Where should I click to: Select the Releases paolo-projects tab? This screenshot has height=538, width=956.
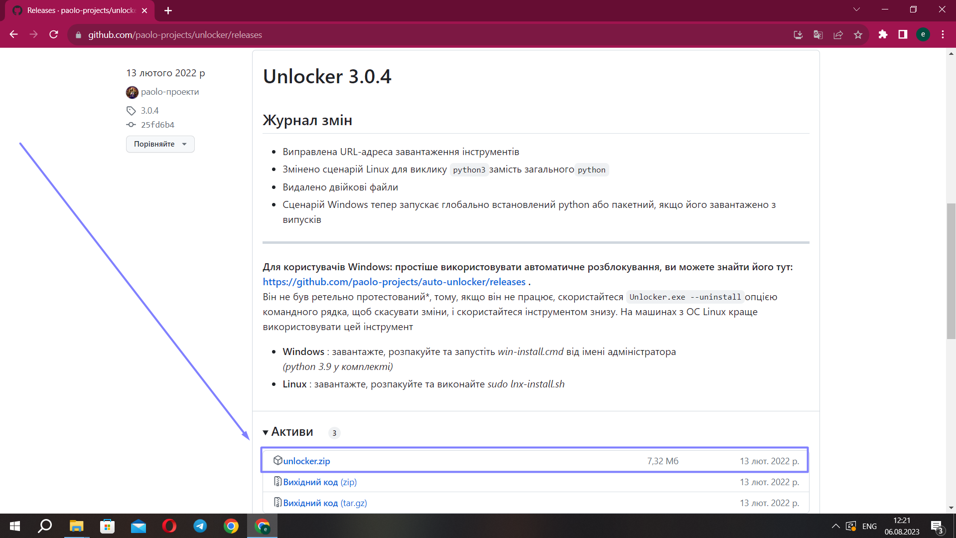[x=80, y=10]
